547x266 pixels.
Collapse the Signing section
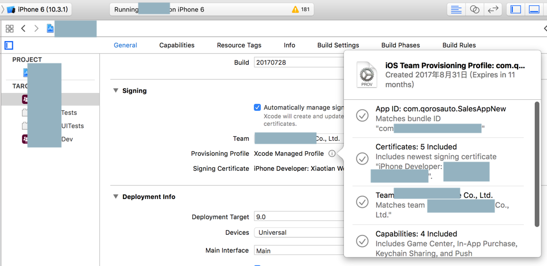pyautogui.click(x=116, y=91)
